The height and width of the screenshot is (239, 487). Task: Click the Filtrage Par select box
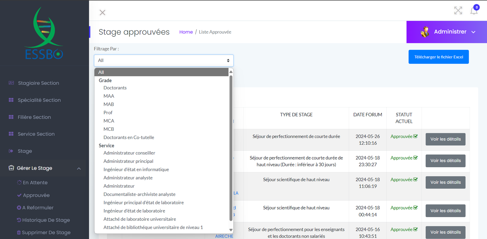click(x=163, y=61)
